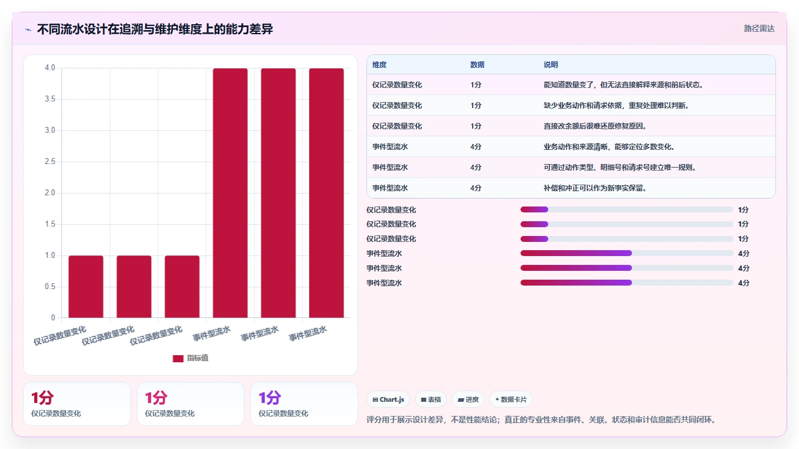Click the 2.5 y-axis label
799x449 pixels.
coord(50,162)
